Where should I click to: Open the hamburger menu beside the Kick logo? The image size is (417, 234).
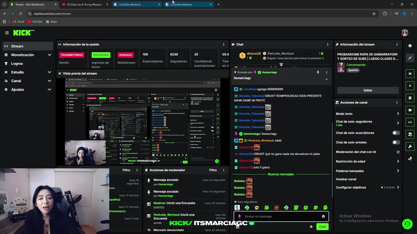[x=7, y=33]
